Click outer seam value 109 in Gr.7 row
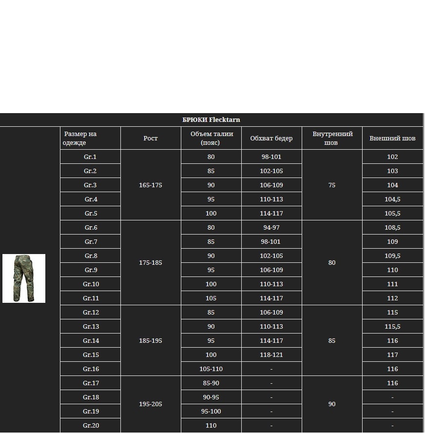425x433 pixels. [x=392, y=241]
